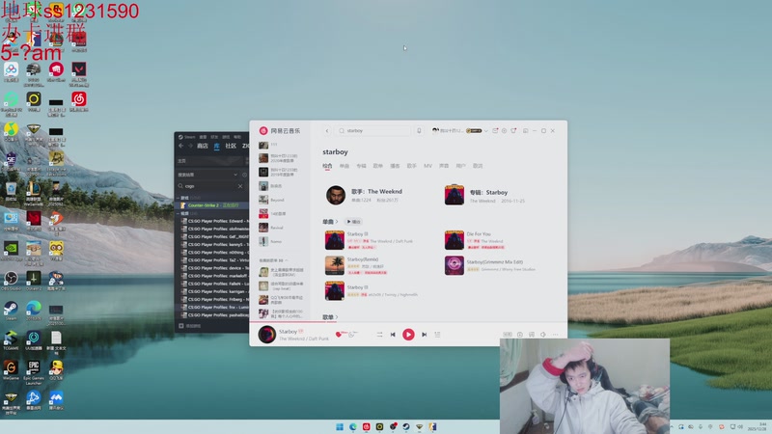Click the add game button in Steam's bottom bar
Screen dimensions: 772x434
[189, 326]
